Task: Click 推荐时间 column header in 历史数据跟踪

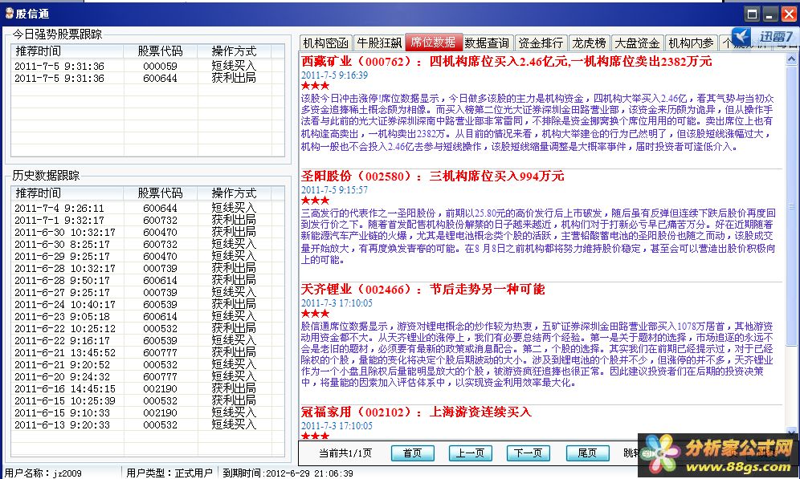Action: pos(67,193)
